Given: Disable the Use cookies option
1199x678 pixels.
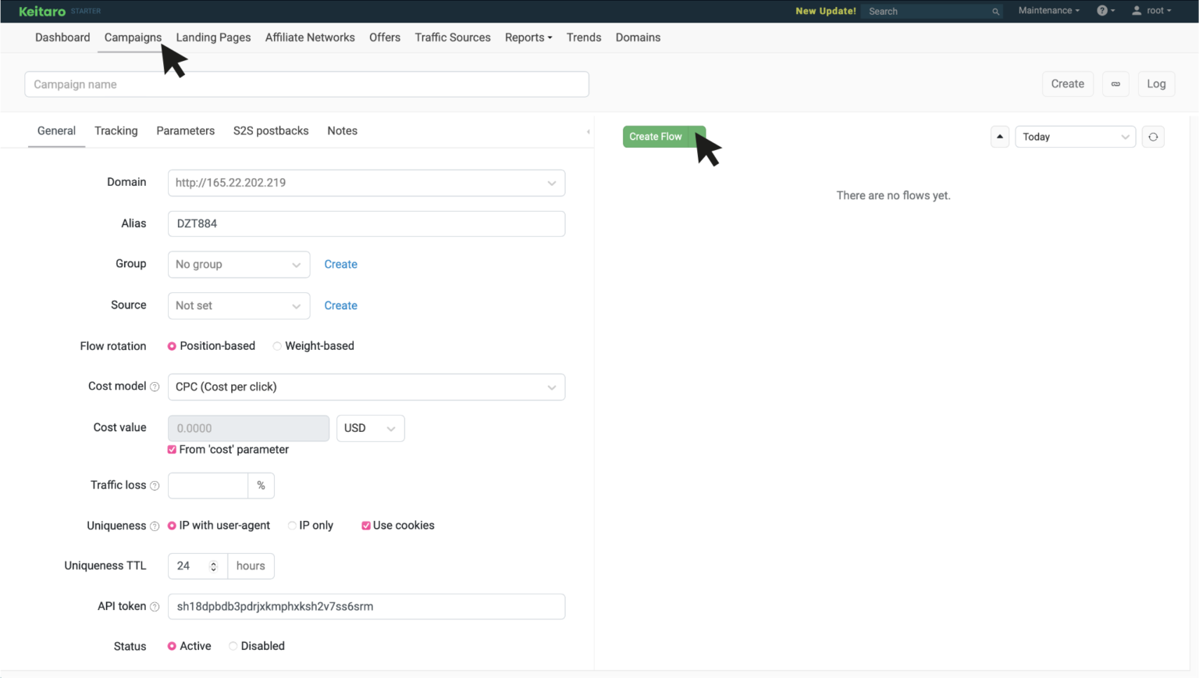Looking at the screenshot, I should [366, 525].
